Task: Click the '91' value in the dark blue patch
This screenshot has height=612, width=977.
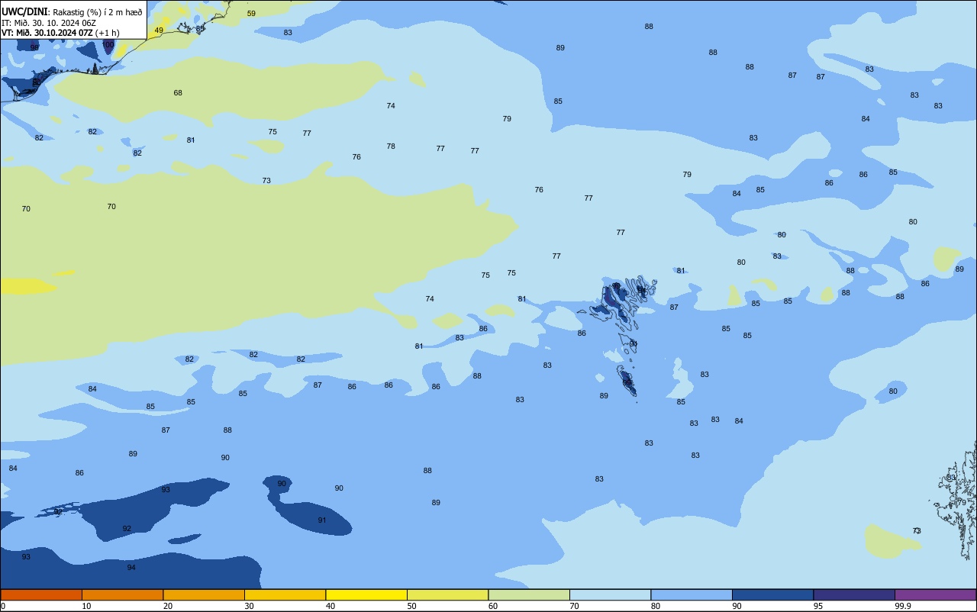Action: point(322,520)
